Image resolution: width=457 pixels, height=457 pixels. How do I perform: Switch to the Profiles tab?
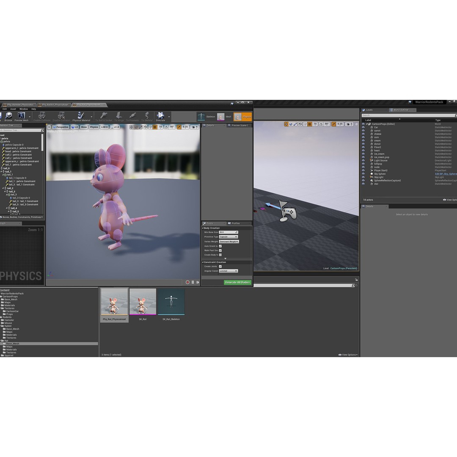coord(235,223)
